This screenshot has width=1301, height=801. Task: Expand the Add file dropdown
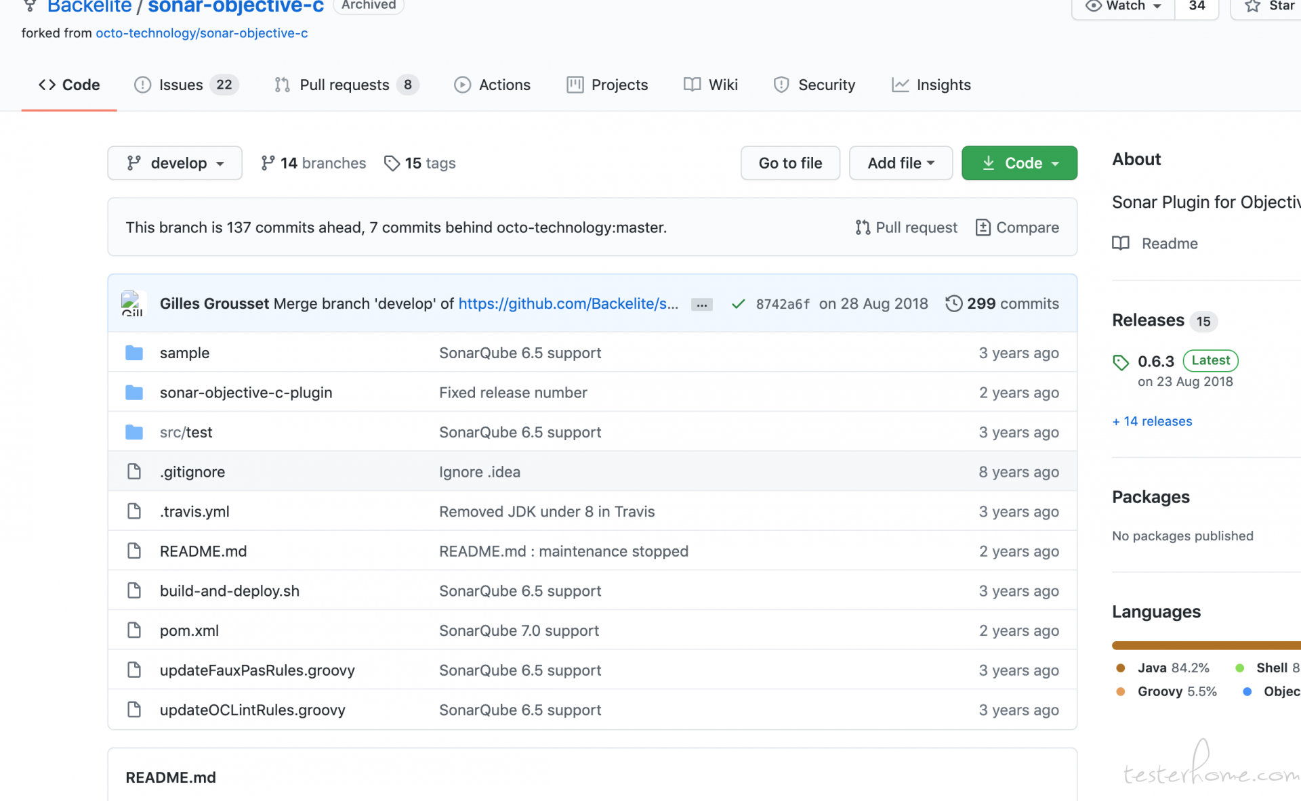point(901,163)
